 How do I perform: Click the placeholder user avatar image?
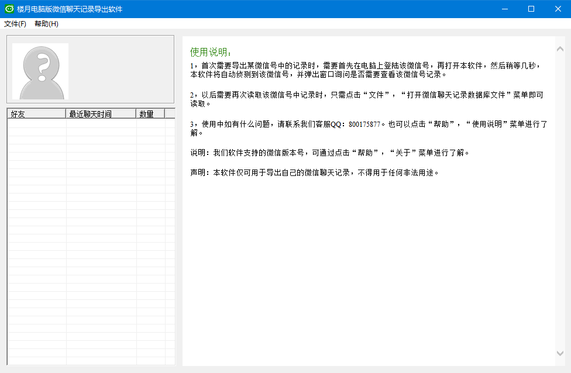(x=40, y=71)
